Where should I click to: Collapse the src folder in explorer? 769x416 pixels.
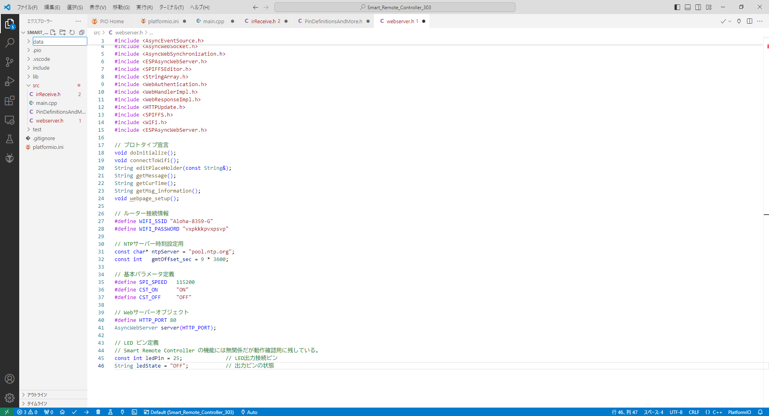[36, 86]
